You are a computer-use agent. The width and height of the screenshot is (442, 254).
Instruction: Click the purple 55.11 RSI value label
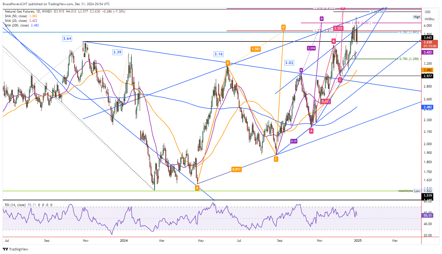[x=428, y=216]
